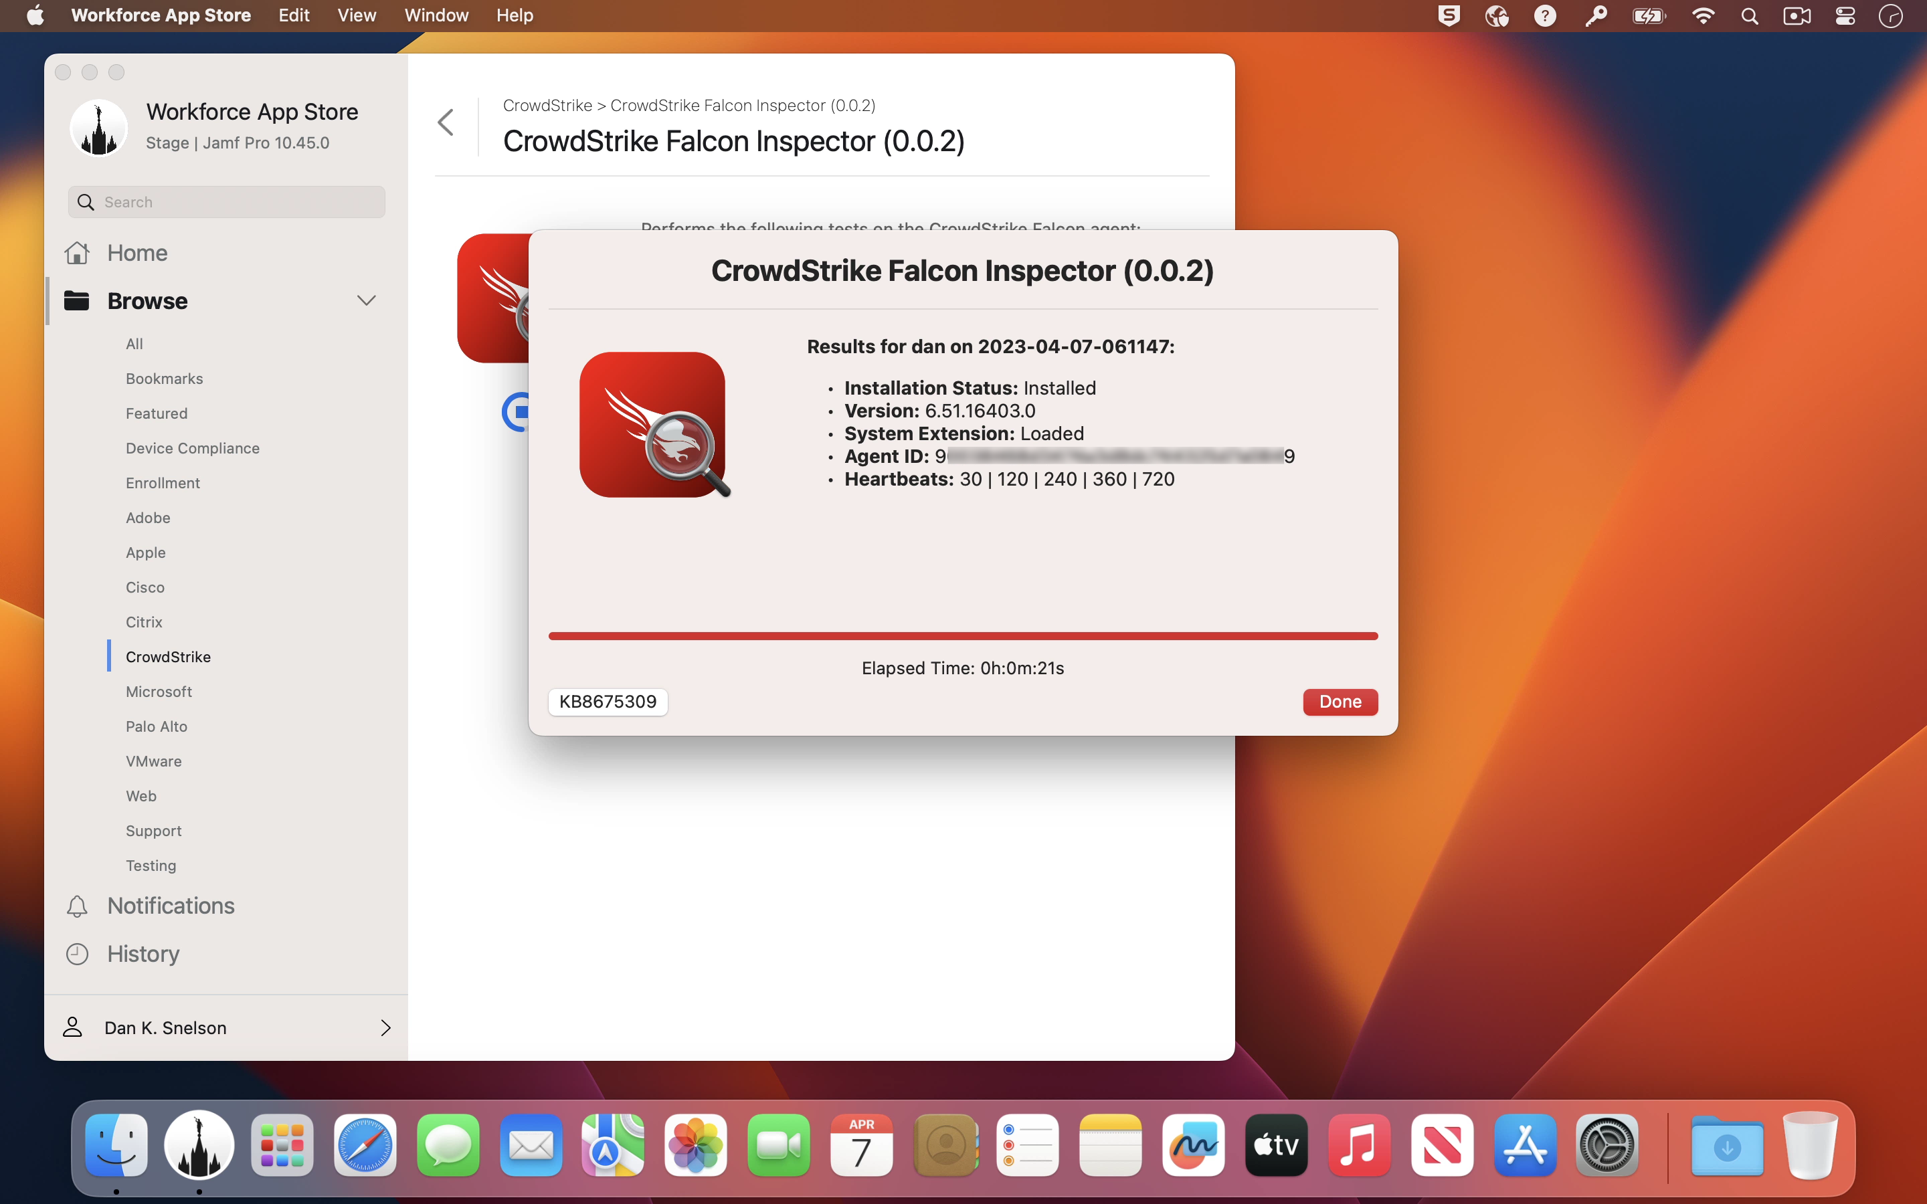The width and height of the screenshot is (1927, 1204).
Task: Select the All category
Action: pos(134,344)
